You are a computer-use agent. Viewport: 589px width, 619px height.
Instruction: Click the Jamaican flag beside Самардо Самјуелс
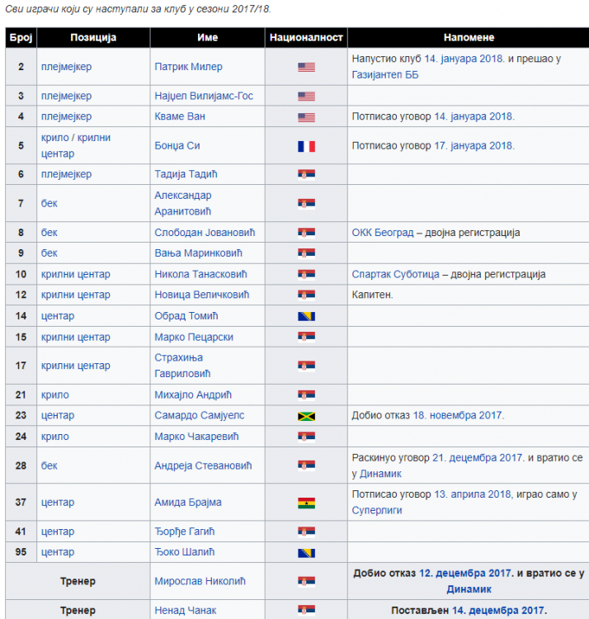(x=306, y=416)
